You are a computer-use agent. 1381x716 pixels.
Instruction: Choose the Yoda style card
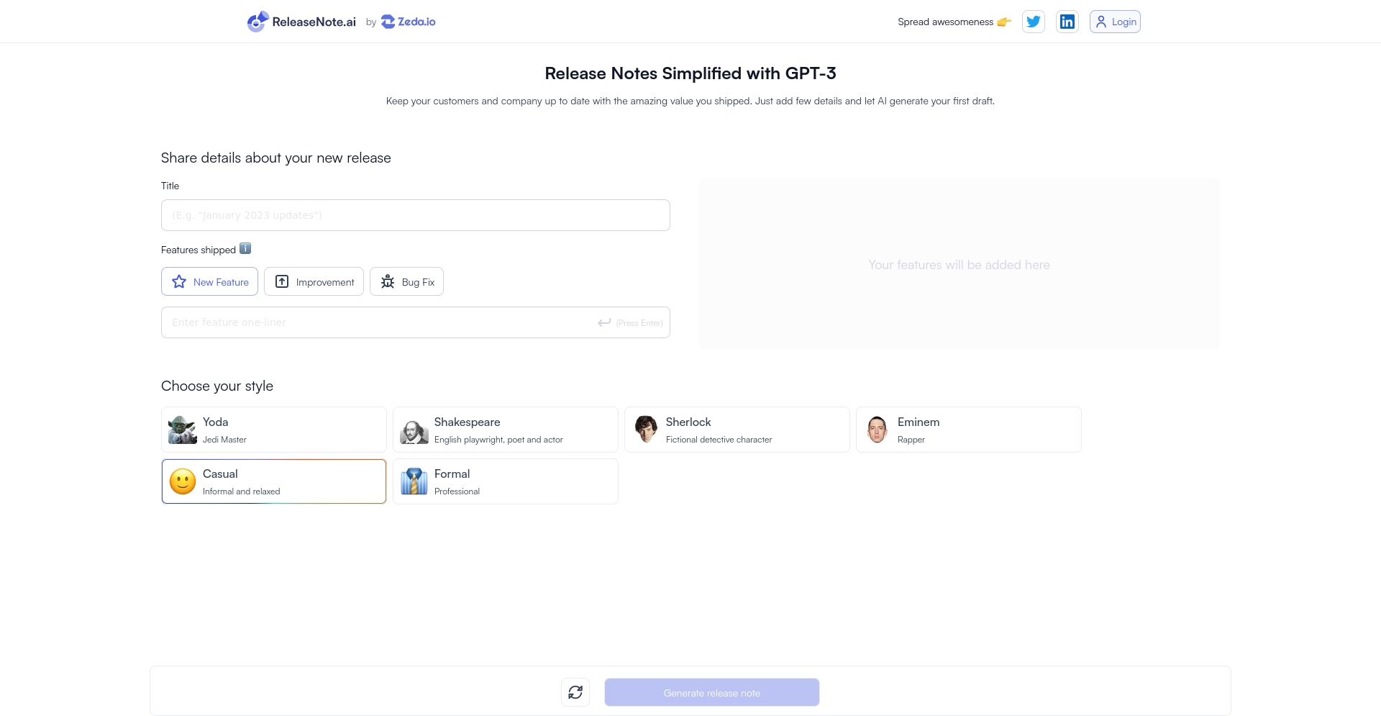click(x=274, y=430)
